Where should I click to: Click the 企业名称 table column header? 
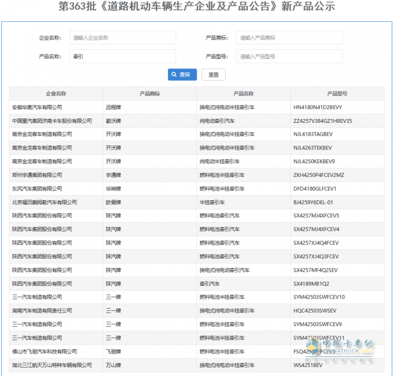[x=56, y=94]
